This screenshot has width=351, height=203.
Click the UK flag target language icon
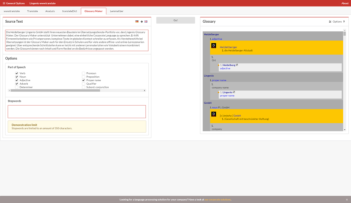146,22
